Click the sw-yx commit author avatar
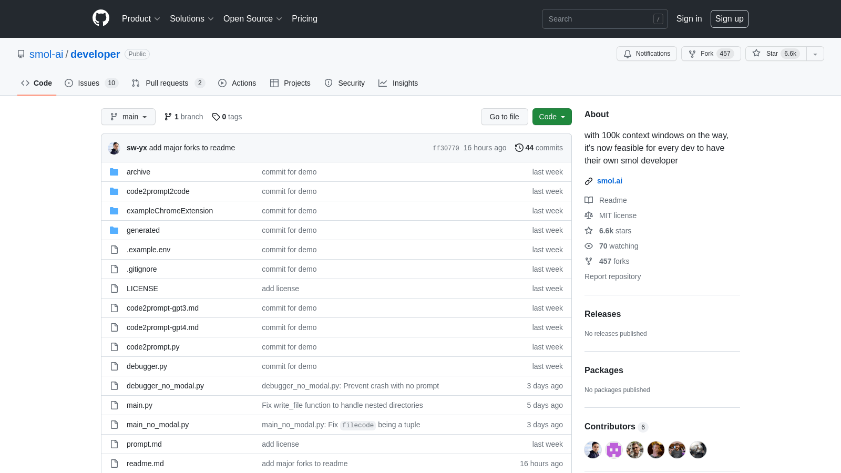Image resolution: width=841 pixels, height=473 pixels. [114, 148]
